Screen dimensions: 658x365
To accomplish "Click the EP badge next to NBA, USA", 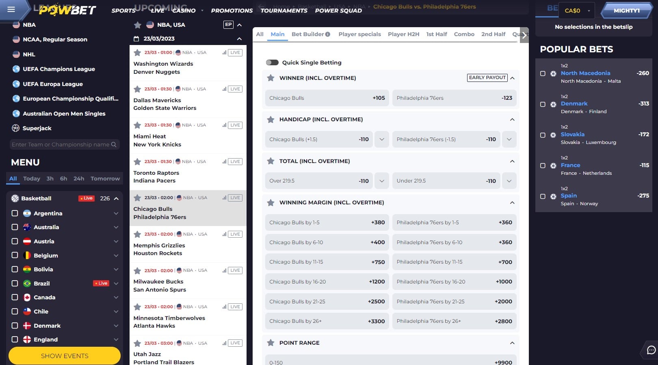I will pos(228,25).
